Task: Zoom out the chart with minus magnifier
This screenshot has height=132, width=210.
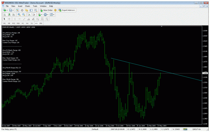Action: [x=24, y=15]
